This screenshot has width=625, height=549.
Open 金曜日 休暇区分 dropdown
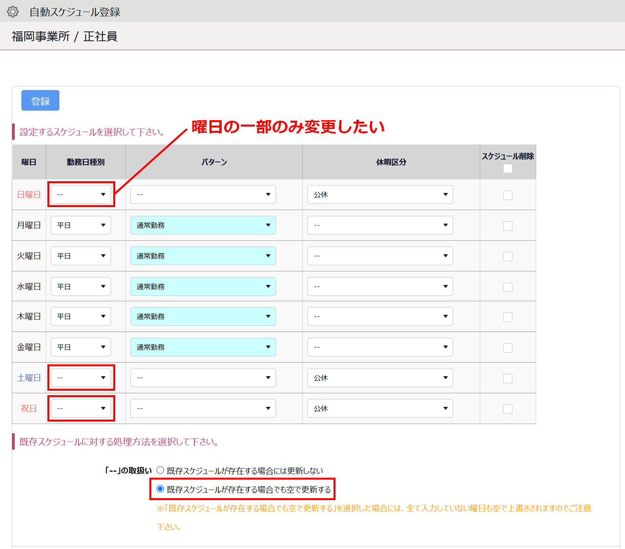coord(380,347)
